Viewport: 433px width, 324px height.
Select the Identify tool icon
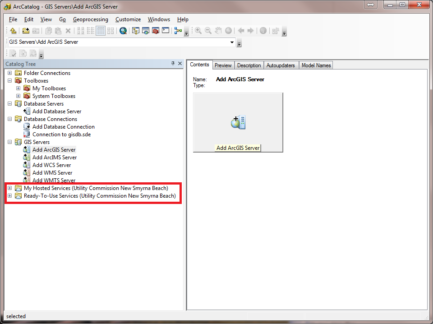263,31
